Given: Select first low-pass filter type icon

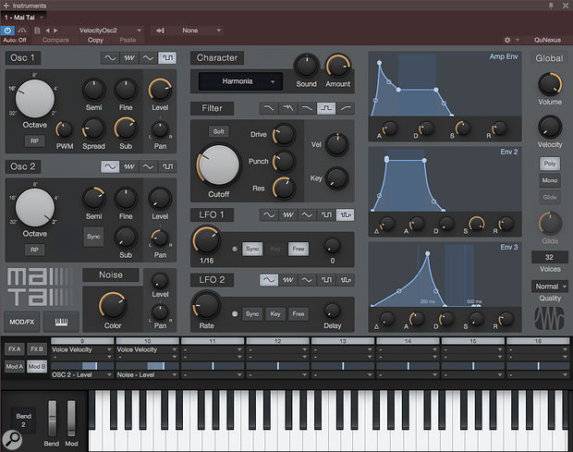Looking at the screenshot, I should (x=269, y=108).
